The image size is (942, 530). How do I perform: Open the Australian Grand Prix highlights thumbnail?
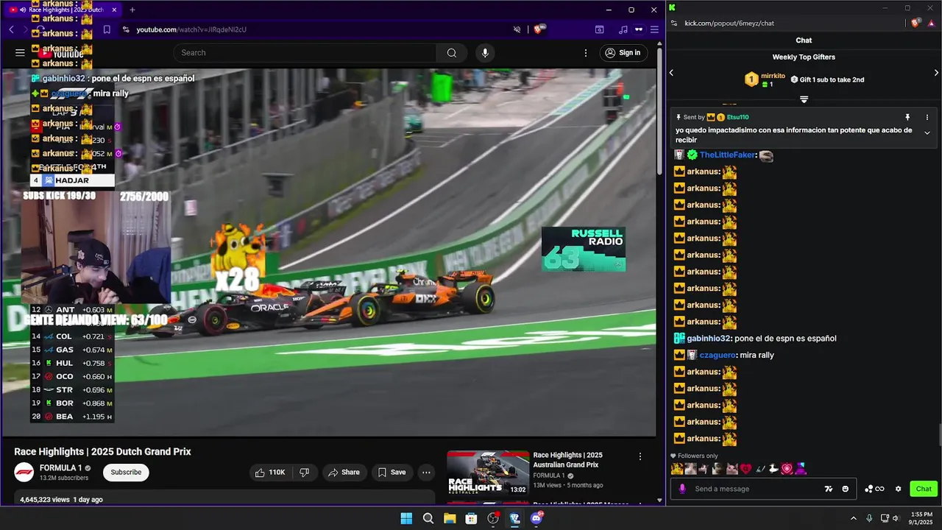tap(488, 473)
